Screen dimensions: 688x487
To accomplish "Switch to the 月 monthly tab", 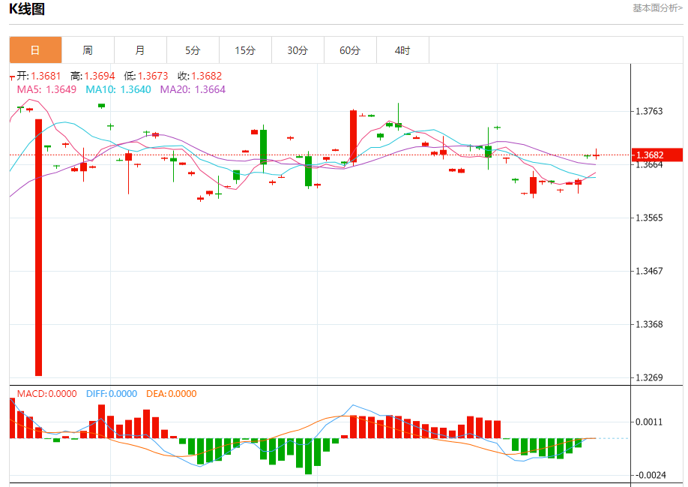I will (x=140, y=50).
